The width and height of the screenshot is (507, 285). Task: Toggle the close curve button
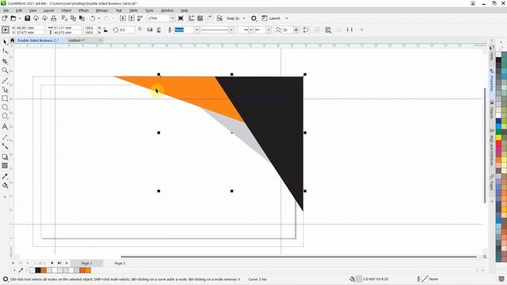306,30
